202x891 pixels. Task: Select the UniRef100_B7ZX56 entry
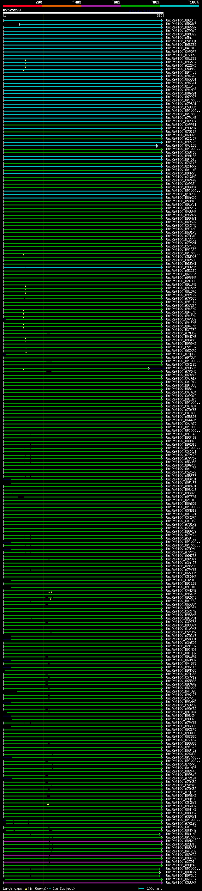[181, 55]
